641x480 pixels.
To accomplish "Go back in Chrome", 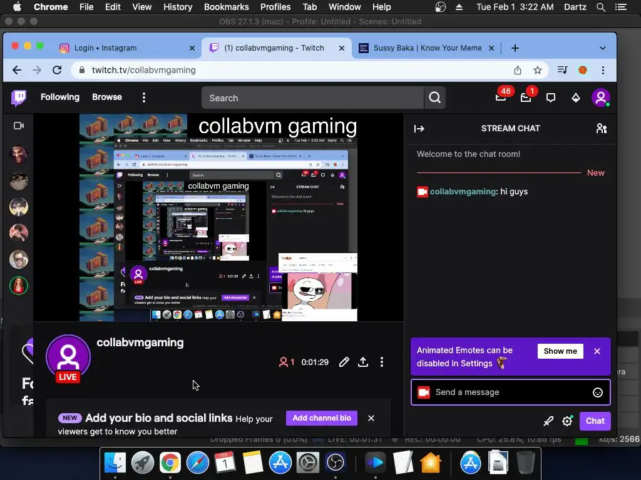I will tap(17, 70).
